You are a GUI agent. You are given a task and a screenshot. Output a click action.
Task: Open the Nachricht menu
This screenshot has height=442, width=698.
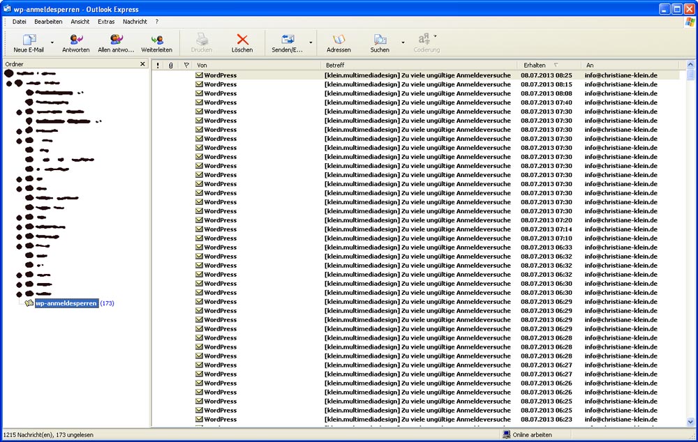click(135, 22)
